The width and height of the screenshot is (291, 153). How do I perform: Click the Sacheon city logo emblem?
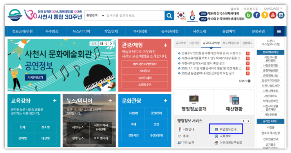[x=15, y=15]
